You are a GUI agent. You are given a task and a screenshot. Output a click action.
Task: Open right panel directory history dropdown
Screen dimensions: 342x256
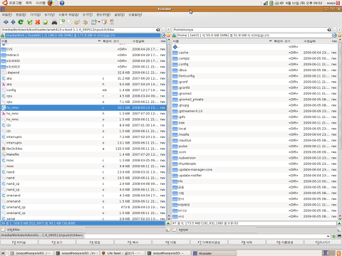click(335, 36)
